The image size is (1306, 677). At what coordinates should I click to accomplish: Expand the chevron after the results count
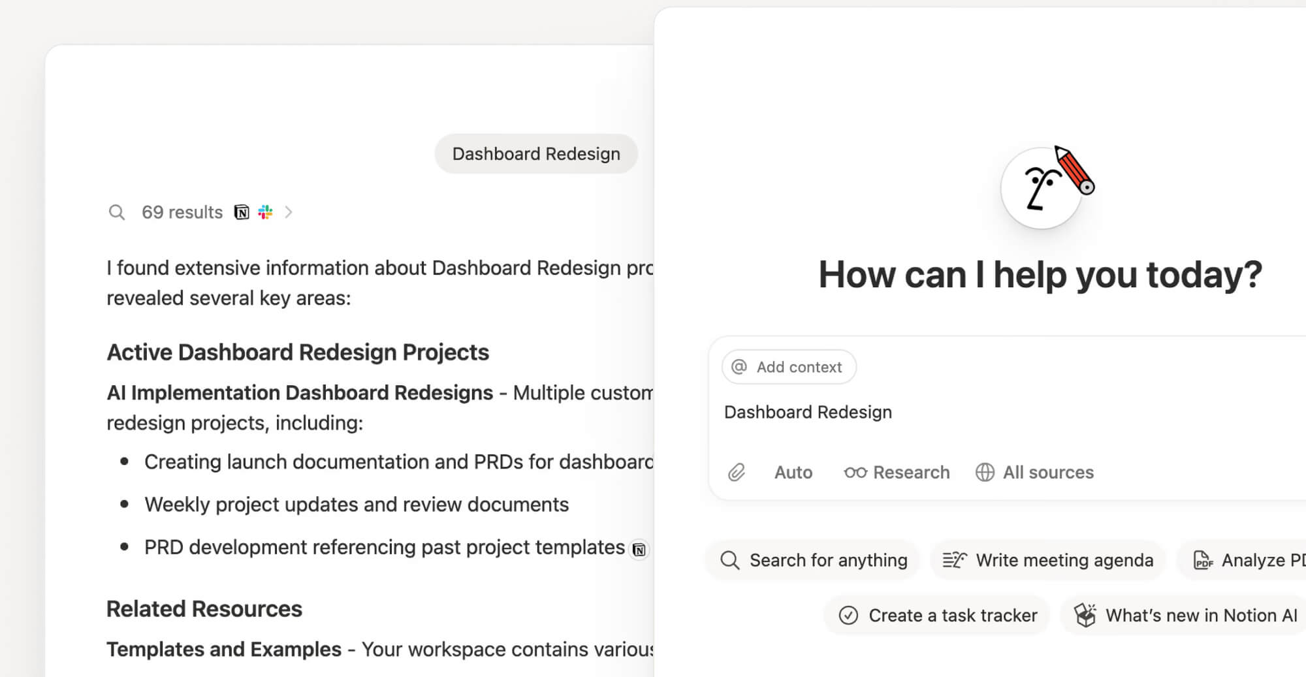click(289, 212)
